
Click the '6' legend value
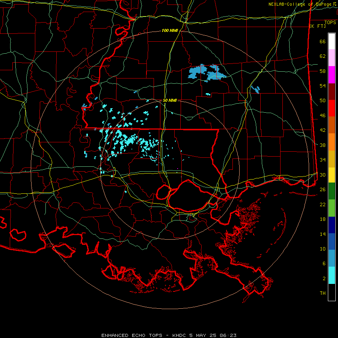324,264
